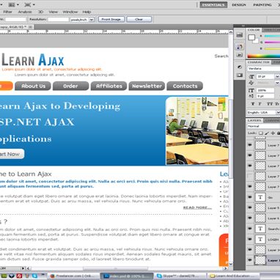Viewport: 280px width, 280px height.
Task: Open the Adjustments panel icon in dock
Action: pos(240,67)
